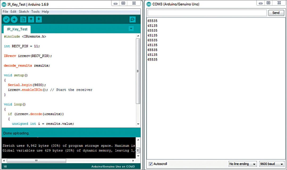This screenshot has height=170, width=287.
Task: Open the Sketch menu
Action: point(24,11)
